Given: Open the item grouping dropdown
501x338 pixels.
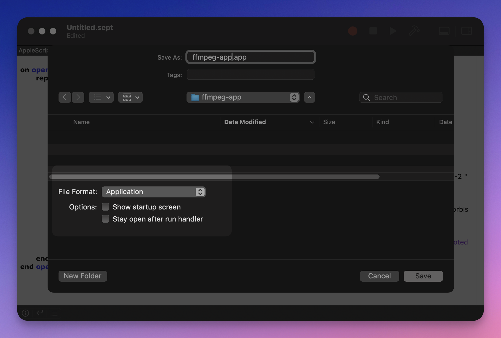Looking at the screenshot, I should 130,97.
